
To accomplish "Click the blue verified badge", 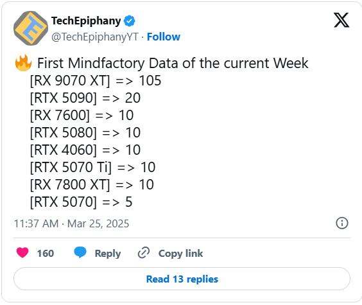I will [x=129, y=21].
